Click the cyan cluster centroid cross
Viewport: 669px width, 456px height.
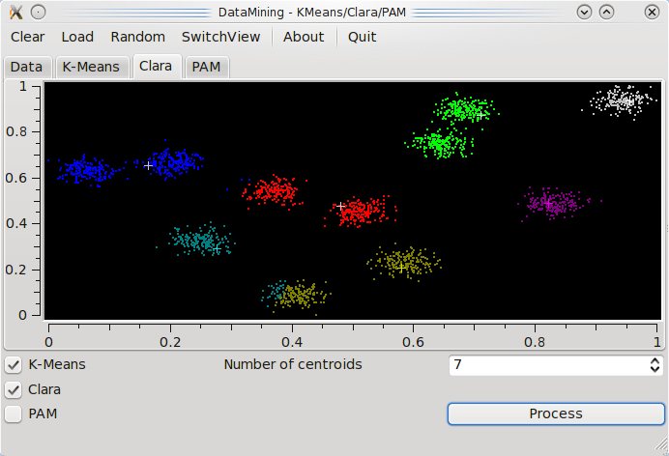[218, 248]
